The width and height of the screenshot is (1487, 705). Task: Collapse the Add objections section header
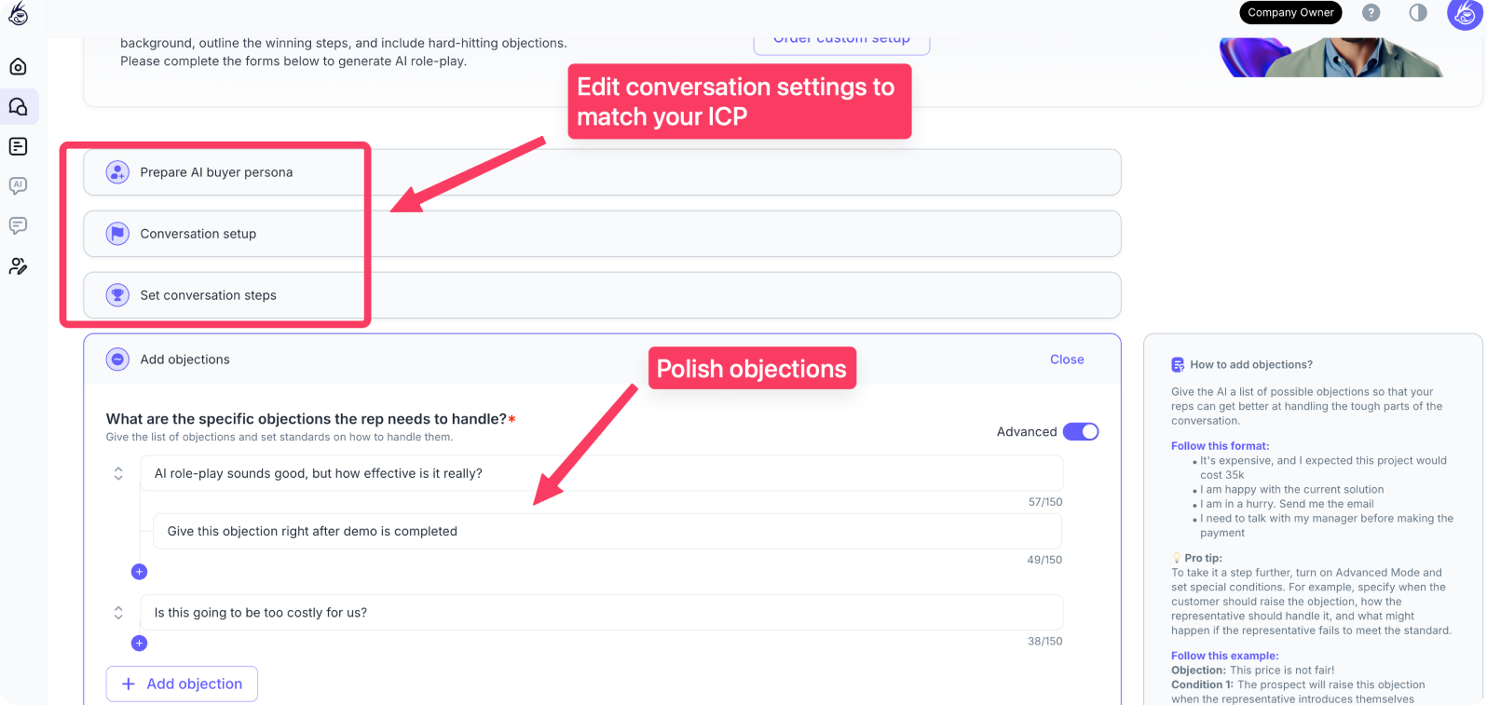click(185, 359)
